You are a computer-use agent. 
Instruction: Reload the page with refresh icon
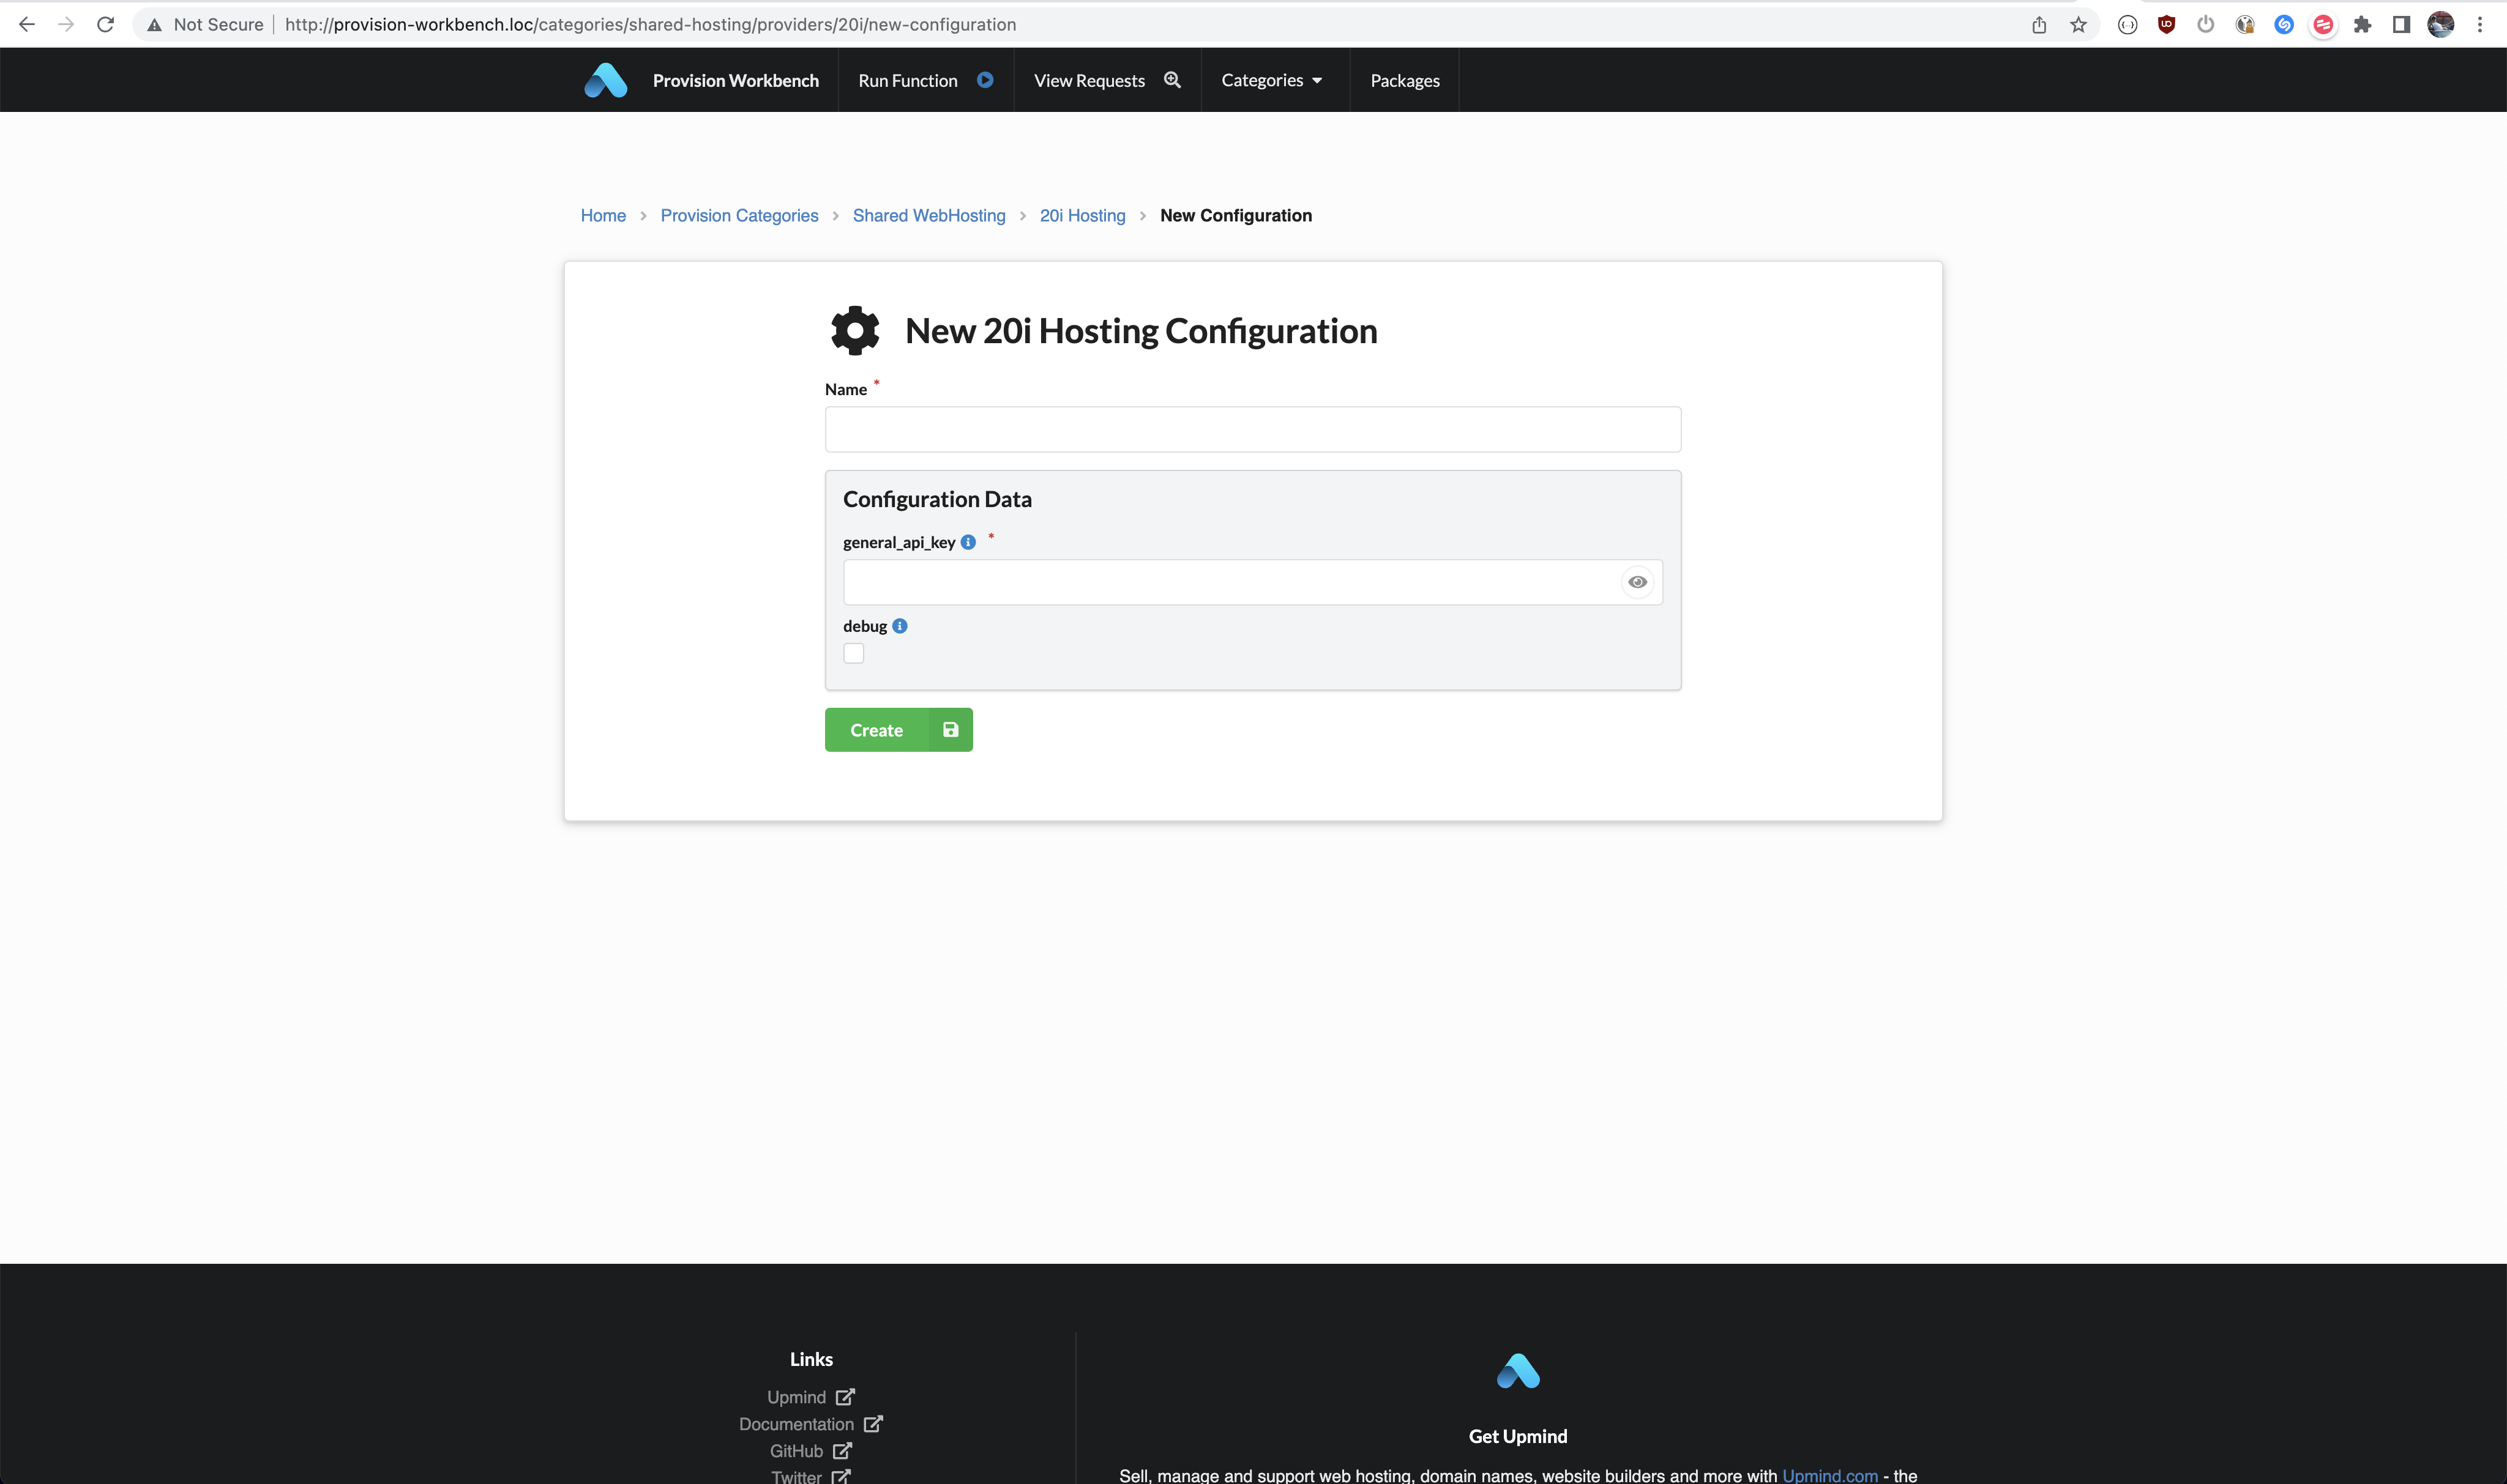[105, 24]
